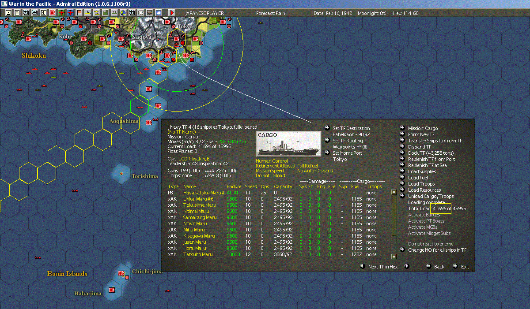Viewport: 530px width, 309px height.
Task: Toggle the Do not Unload setting
Action: tap(270, 176)
